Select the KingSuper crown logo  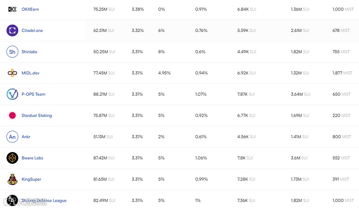(x=12, y=179)
